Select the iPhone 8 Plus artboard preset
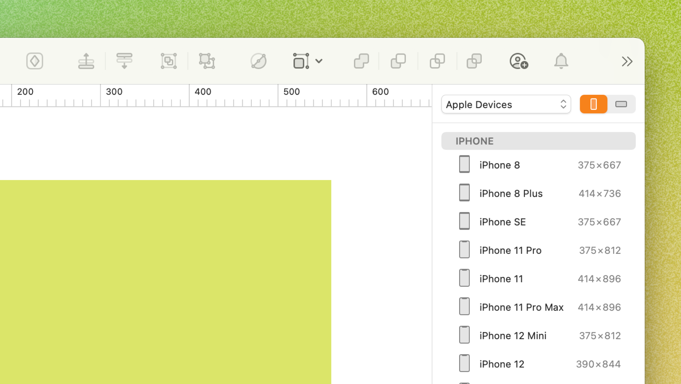The image size is (681, 384). click(538, 193)
